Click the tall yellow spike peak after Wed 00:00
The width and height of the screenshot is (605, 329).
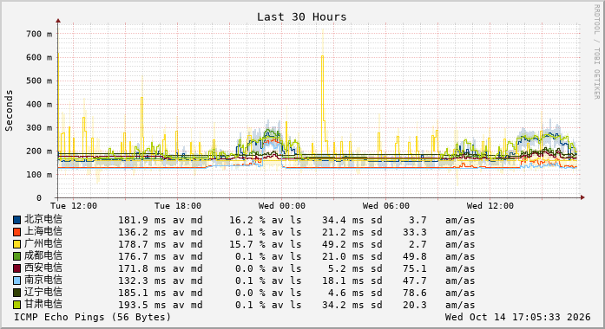pyautogui.click(x=323, y=57)
